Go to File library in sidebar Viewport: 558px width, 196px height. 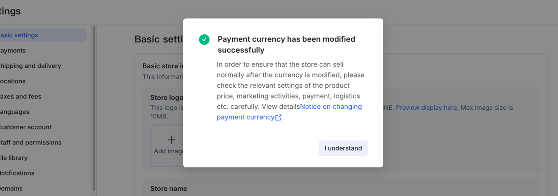coord(14,158)
